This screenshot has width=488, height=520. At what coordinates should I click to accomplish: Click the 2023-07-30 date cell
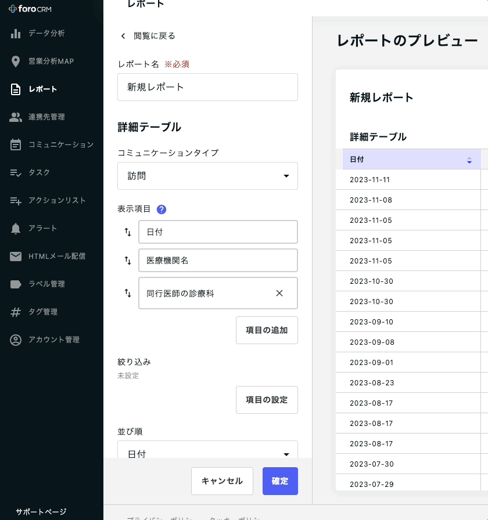pos(408,464)
